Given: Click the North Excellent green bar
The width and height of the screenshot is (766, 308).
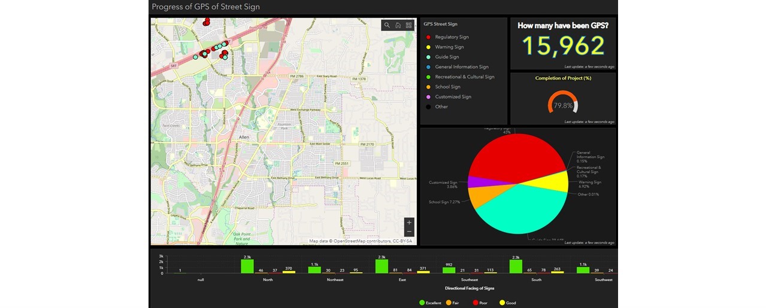Looking at the screenshot, I should (247, 266).
